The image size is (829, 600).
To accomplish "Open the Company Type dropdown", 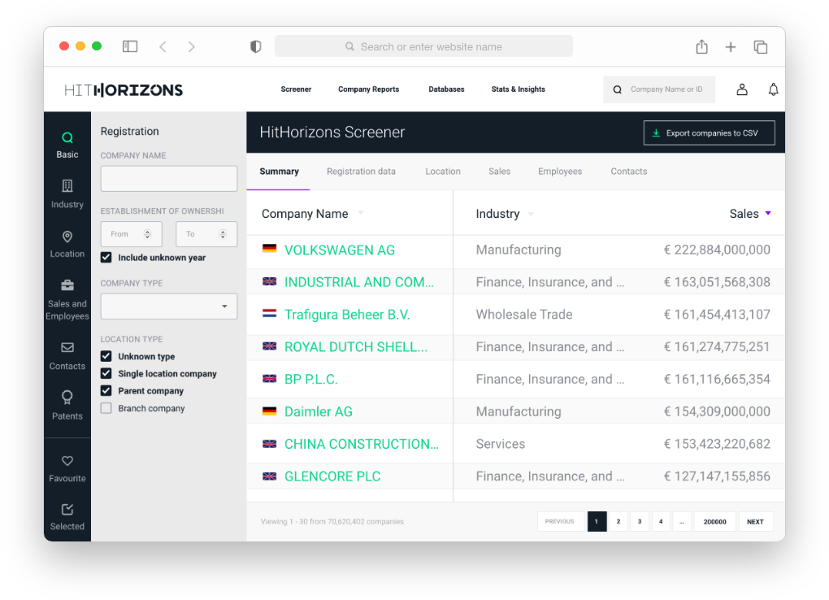I will coord(169,307).
